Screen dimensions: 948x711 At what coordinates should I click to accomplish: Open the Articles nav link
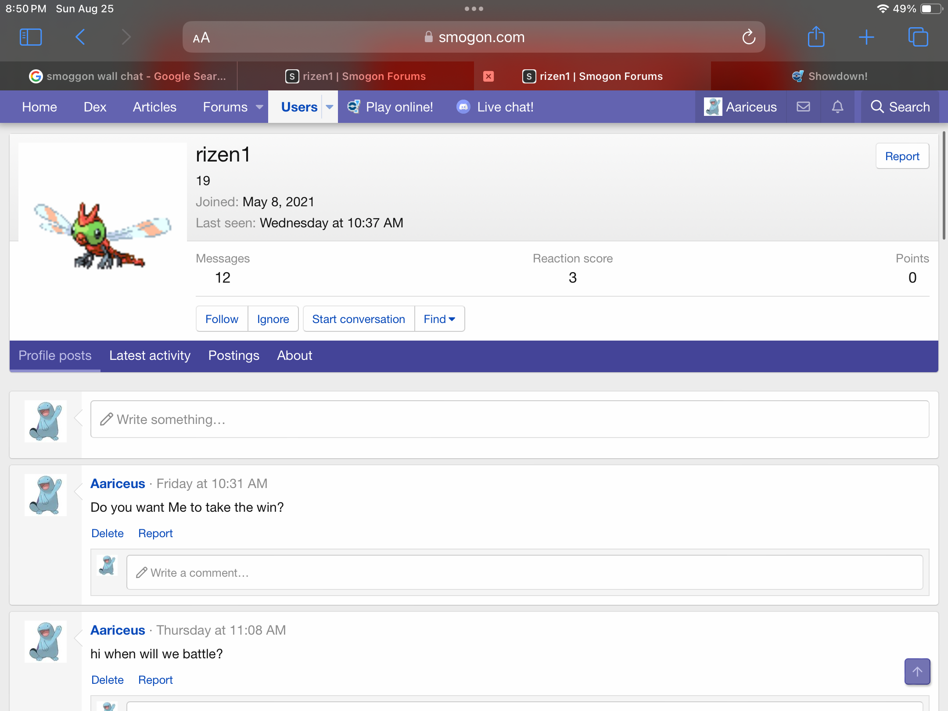pyautogui.click(x=154, y=107)
